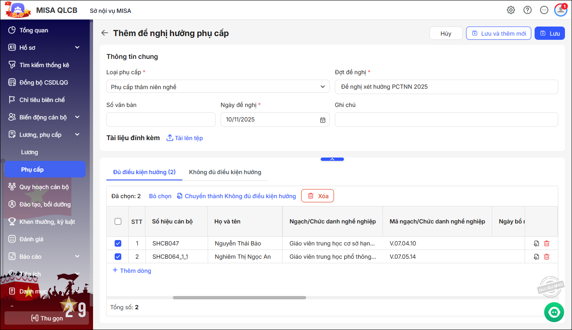
Task: Uncheck the row for SHCB064_1_1
Action: tap(118, 257)
